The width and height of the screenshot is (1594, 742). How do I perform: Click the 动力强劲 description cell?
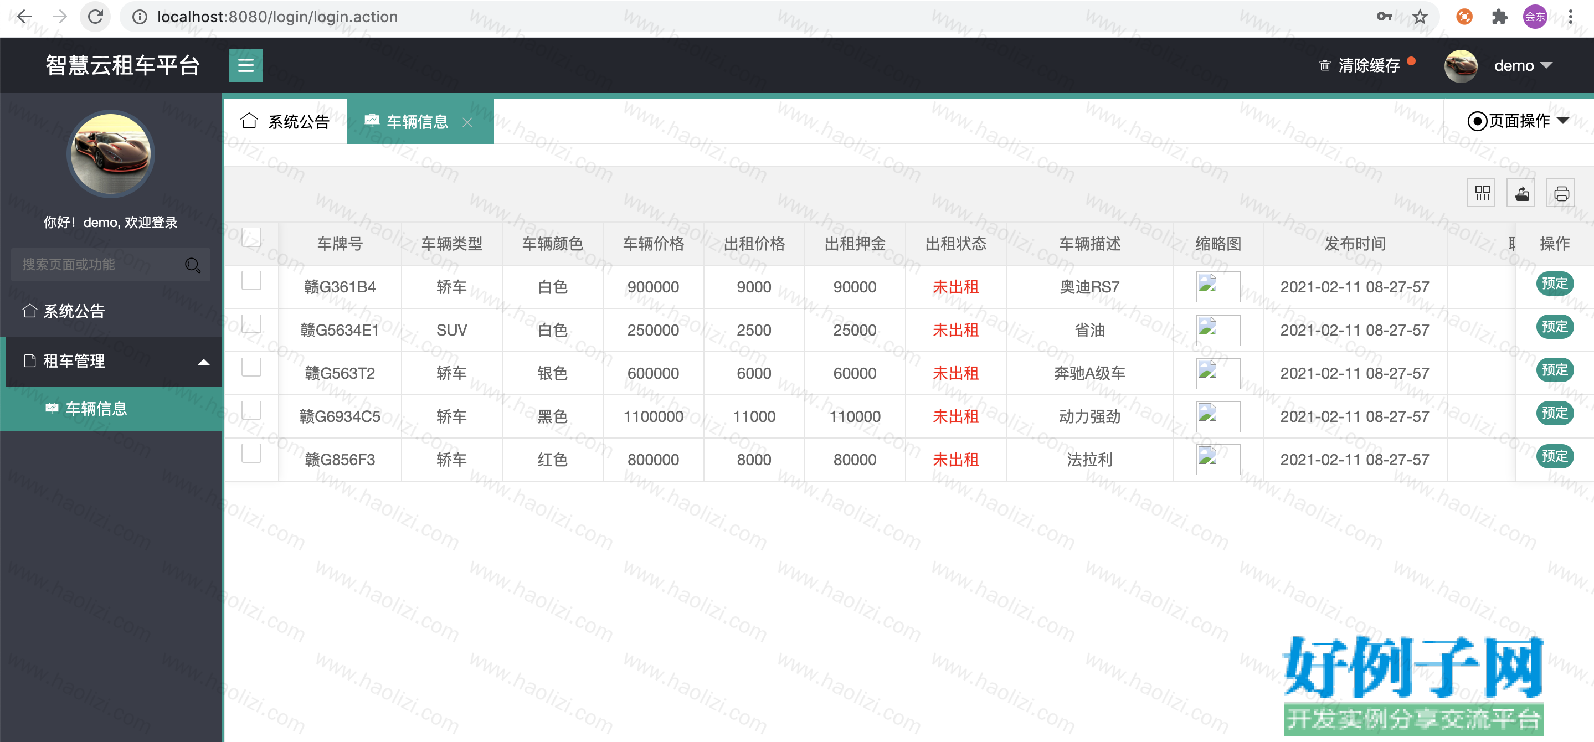coord(1089,417)
